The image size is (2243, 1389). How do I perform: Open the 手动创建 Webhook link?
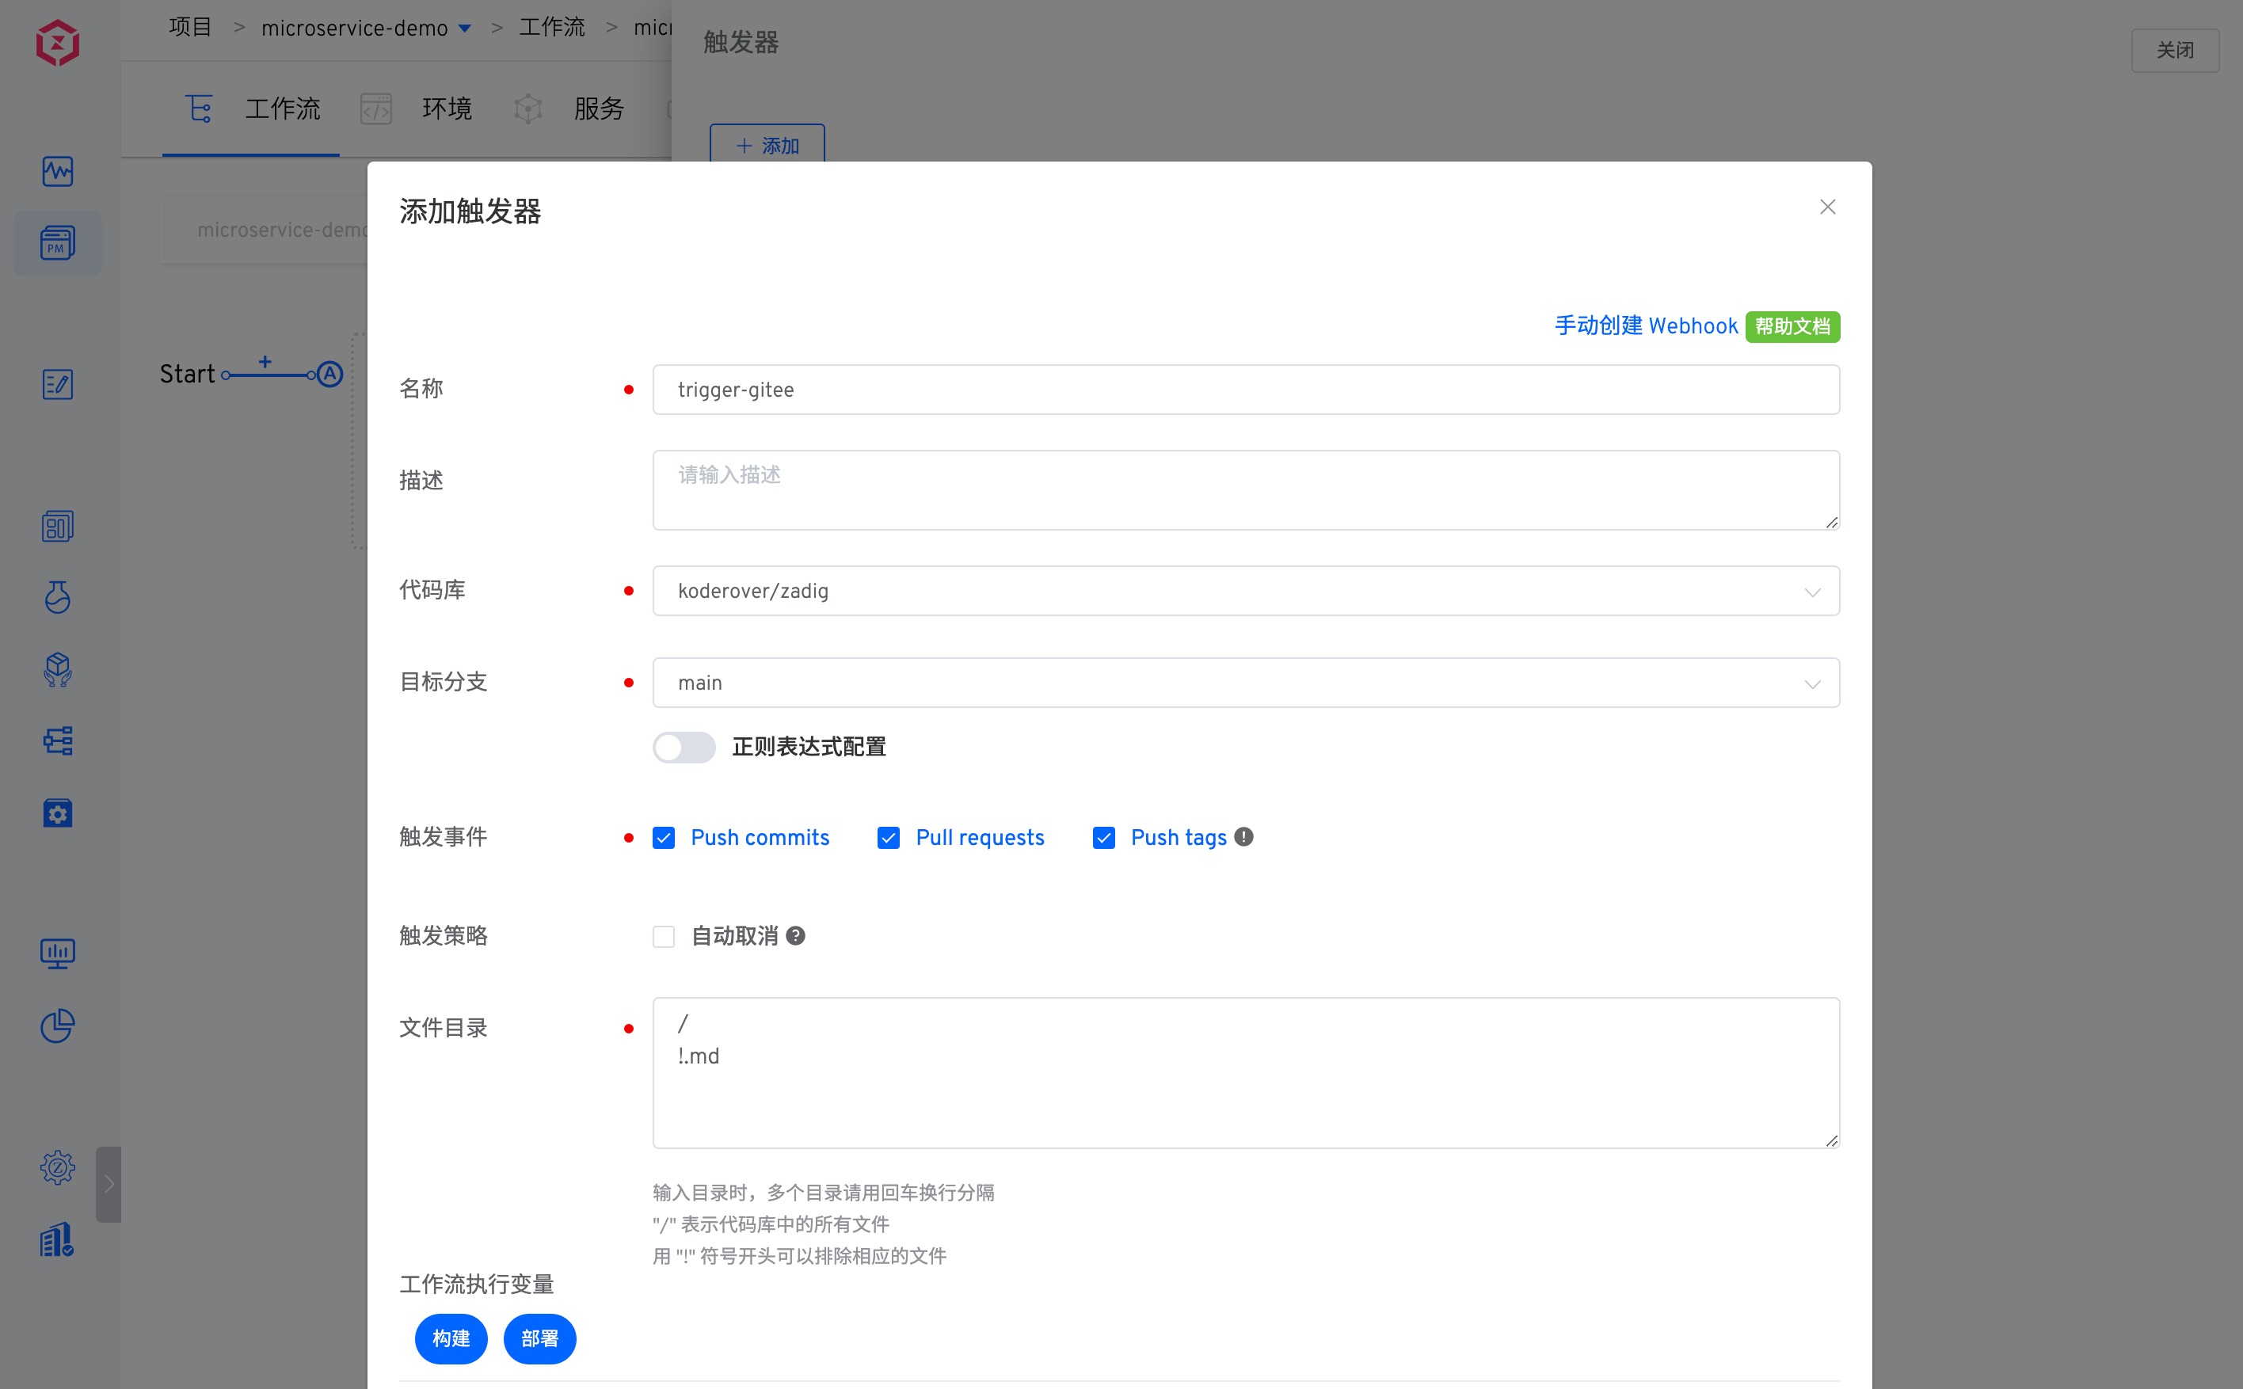click(1646, 326)
